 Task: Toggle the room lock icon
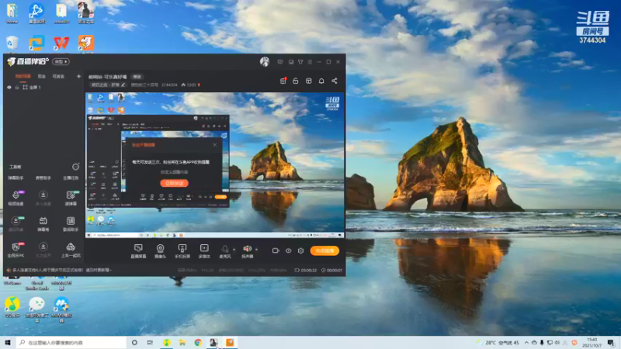tap(296, 81)
